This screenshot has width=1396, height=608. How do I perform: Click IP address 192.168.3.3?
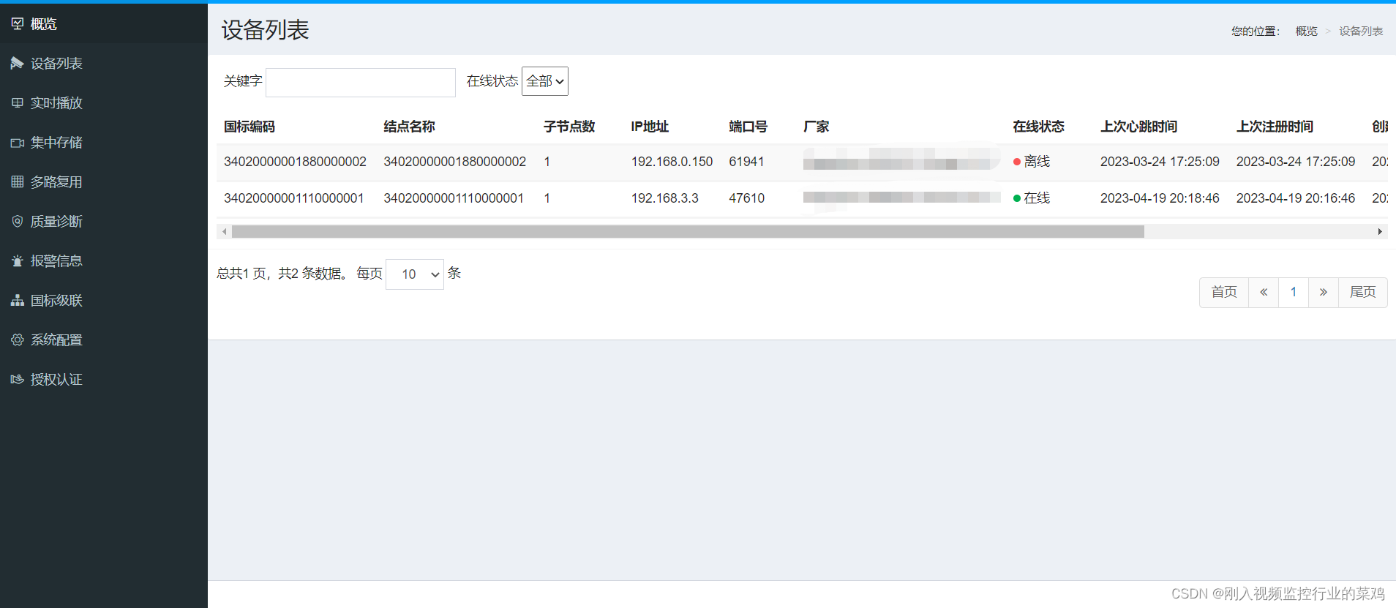pyautogui.click(x=665, y=198)
